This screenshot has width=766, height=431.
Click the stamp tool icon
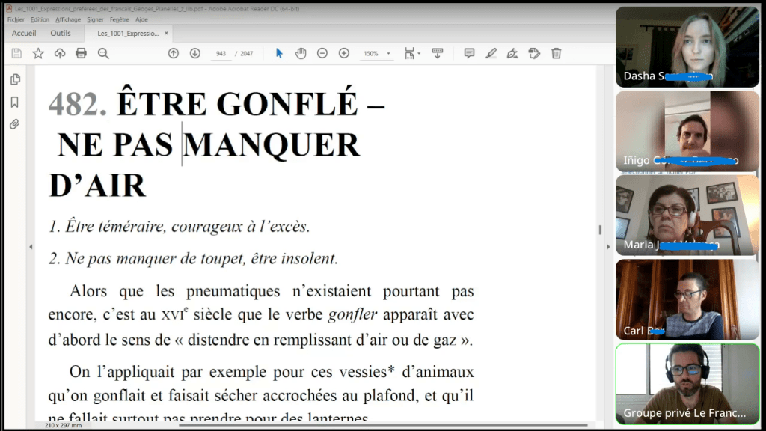pyautogui.click(x=534, y=53)
